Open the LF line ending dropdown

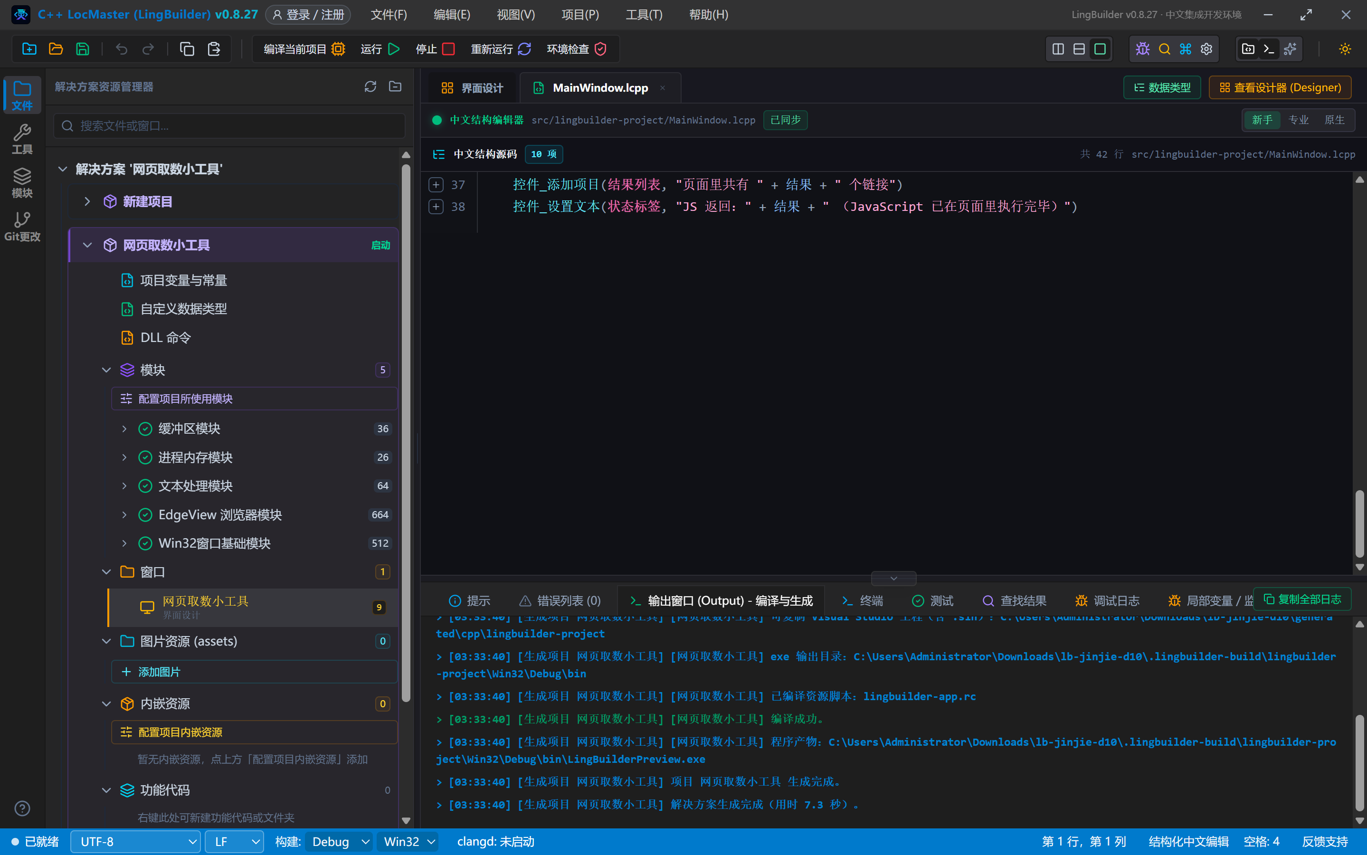[x=234, y=841]
